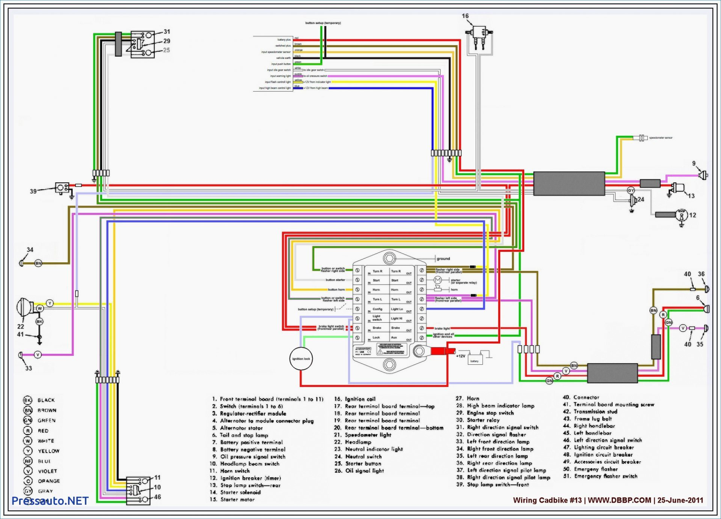This screenshot has width=721, height=519.
Task: Click the horn symbol labeled 12
Action: coord(681,215)
